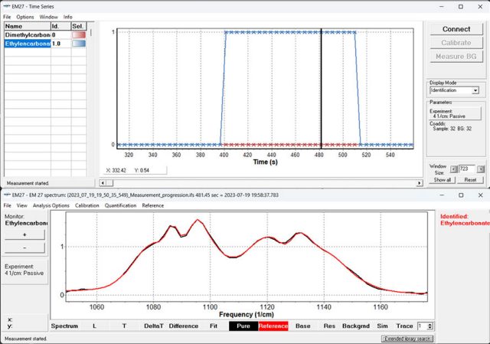
Task: Toggle the black Pure trace button
Action: [243, 326]
